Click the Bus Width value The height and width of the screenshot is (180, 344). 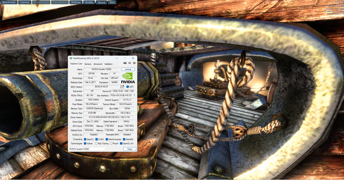[127, 108]
